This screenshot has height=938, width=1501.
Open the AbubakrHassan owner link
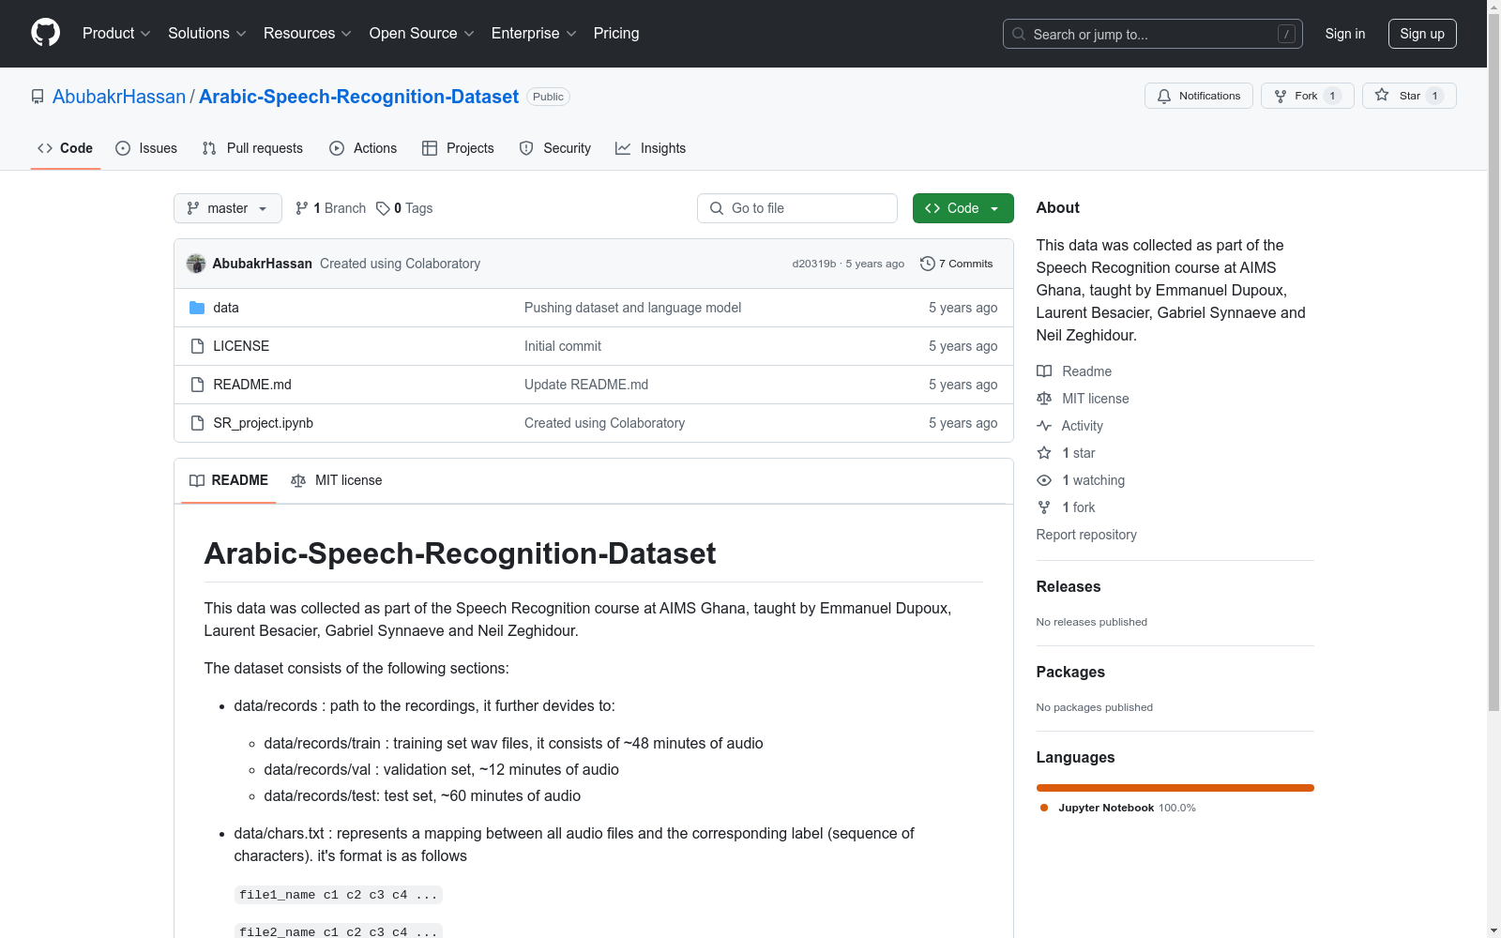tap(119, 97)
